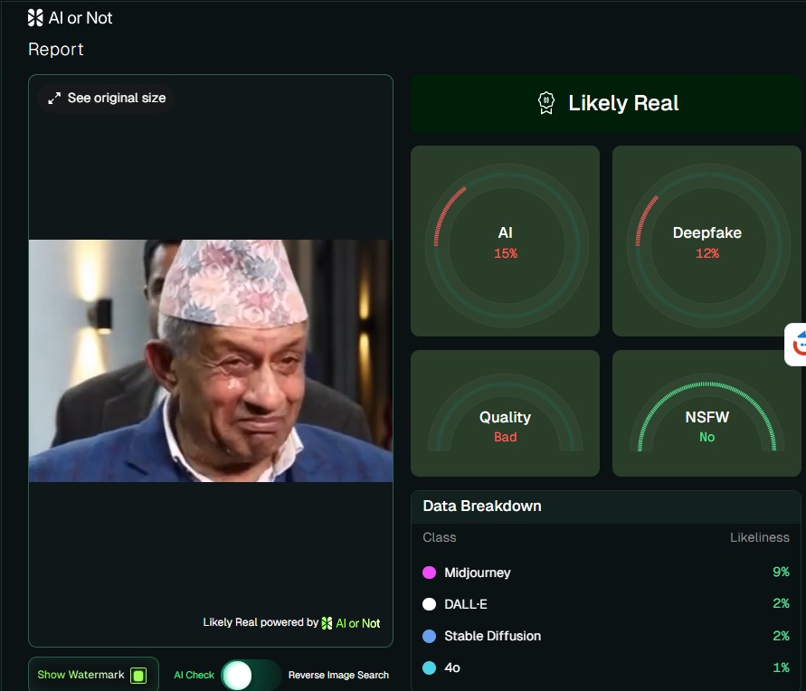The width and height of the screenshot is (806, 691).
Task: Click the cyan 4o class dot
Action: tap(429, 667)
